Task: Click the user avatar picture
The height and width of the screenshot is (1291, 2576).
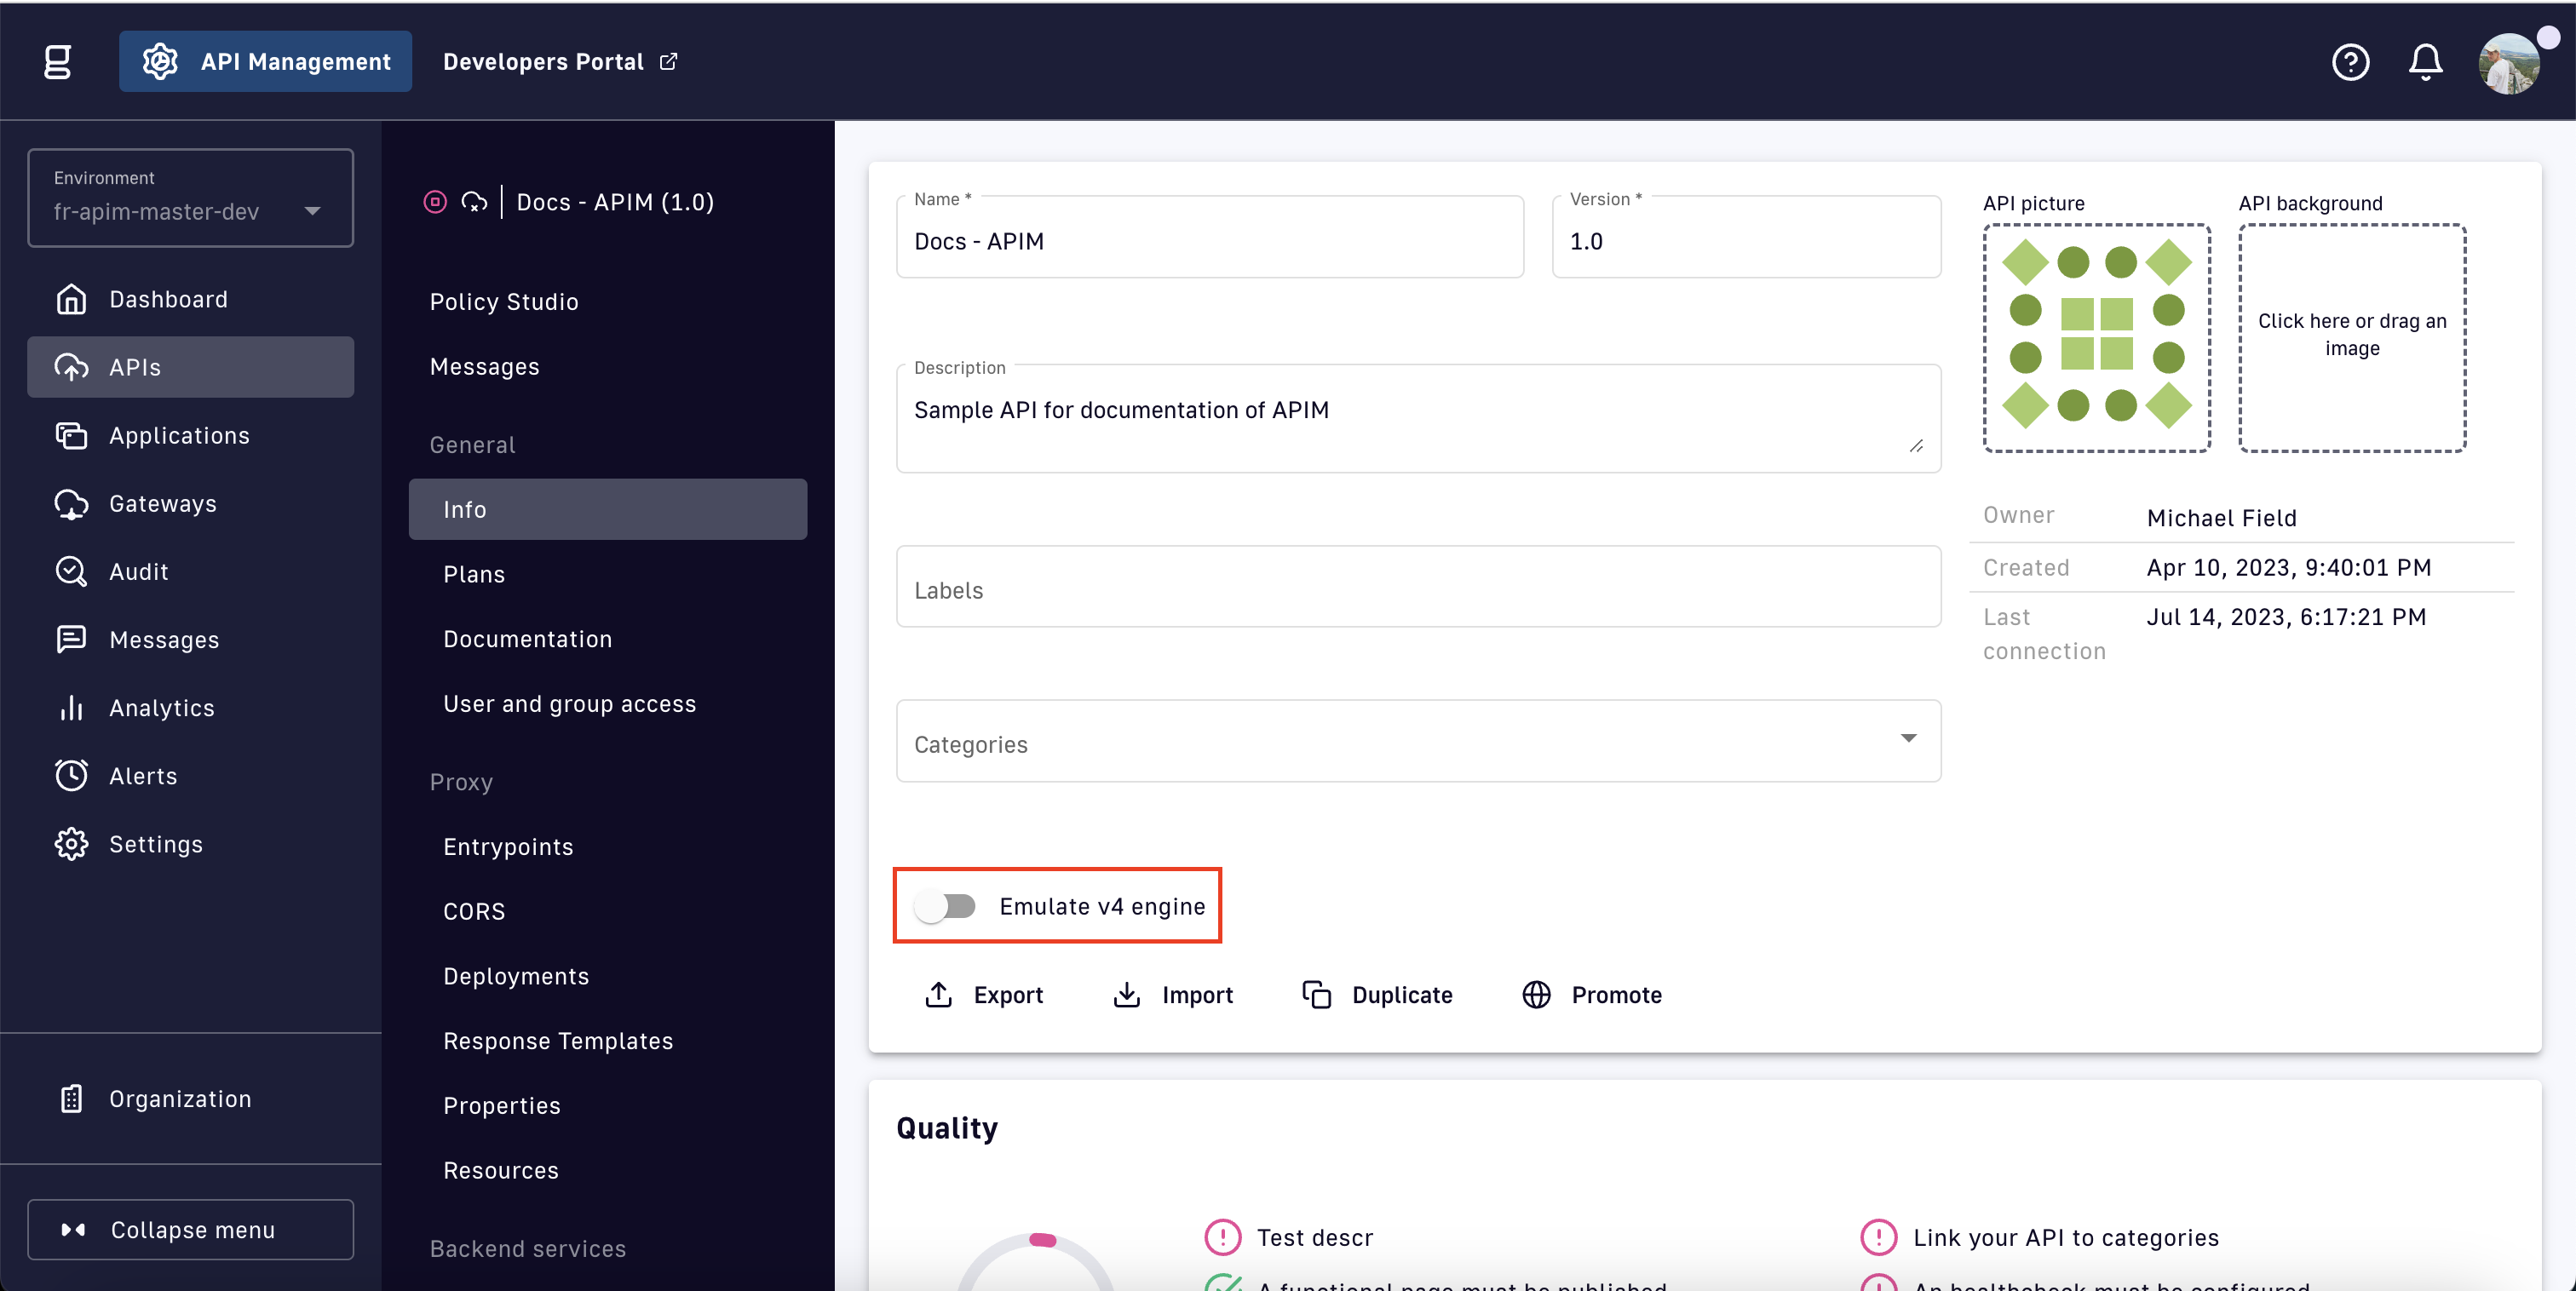Action: pyautogui.click(x=2509, y=64)
